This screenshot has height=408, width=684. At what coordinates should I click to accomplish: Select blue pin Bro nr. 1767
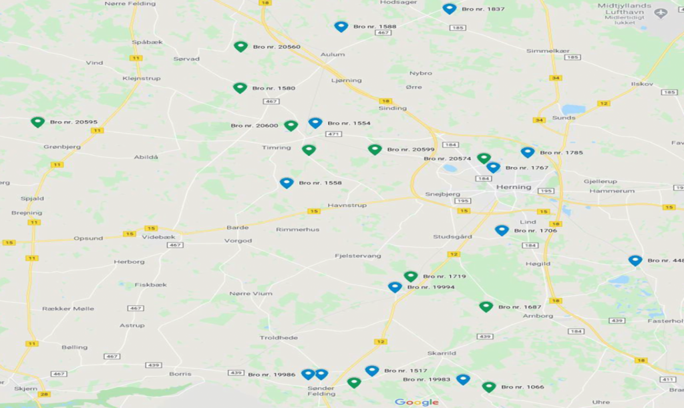pos(494,168)
